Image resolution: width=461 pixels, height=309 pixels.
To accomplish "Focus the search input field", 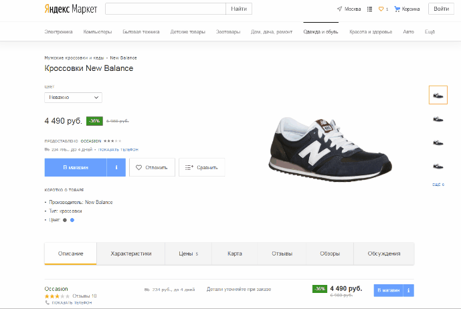I will (x=165, y=9).
